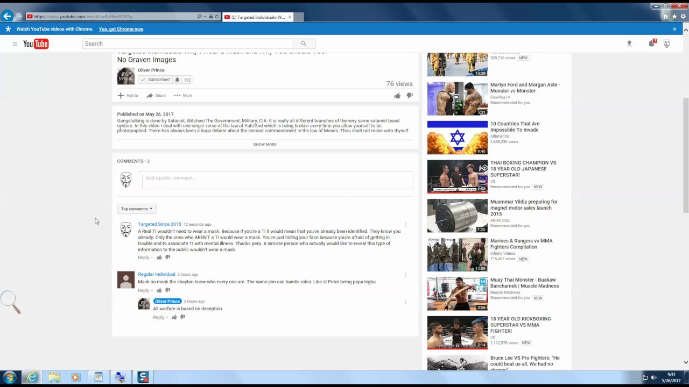Thumbs up Targeted Since 2015 comment

tap(159, 257)
